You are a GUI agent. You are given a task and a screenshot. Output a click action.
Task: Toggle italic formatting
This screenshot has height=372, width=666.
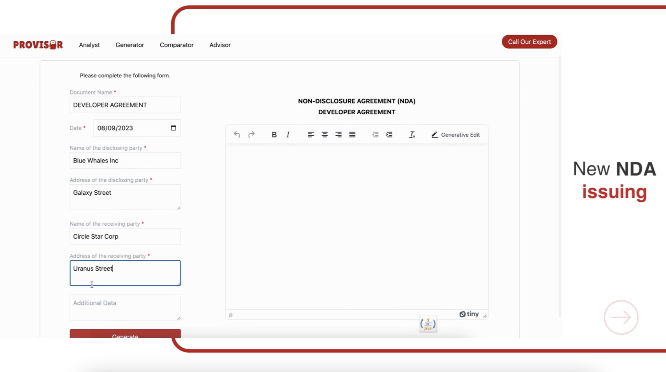(288, 135)
